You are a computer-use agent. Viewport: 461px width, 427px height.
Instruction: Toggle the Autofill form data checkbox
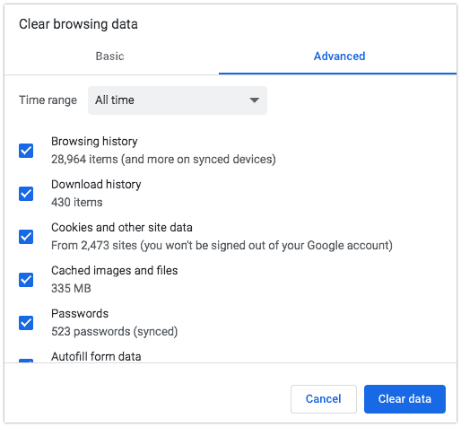[26, 361]
